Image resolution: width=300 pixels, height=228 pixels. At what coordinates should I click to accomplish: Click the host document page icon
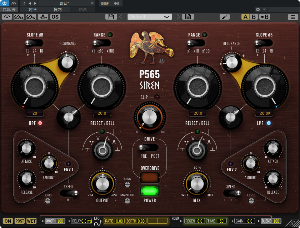click(x=23, y=3)
